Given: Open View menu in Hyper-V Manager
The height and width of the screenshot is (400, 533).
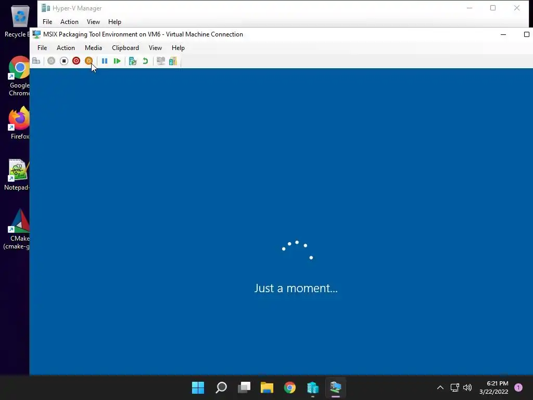Looking at the screenshot, I should click(93, 22).
